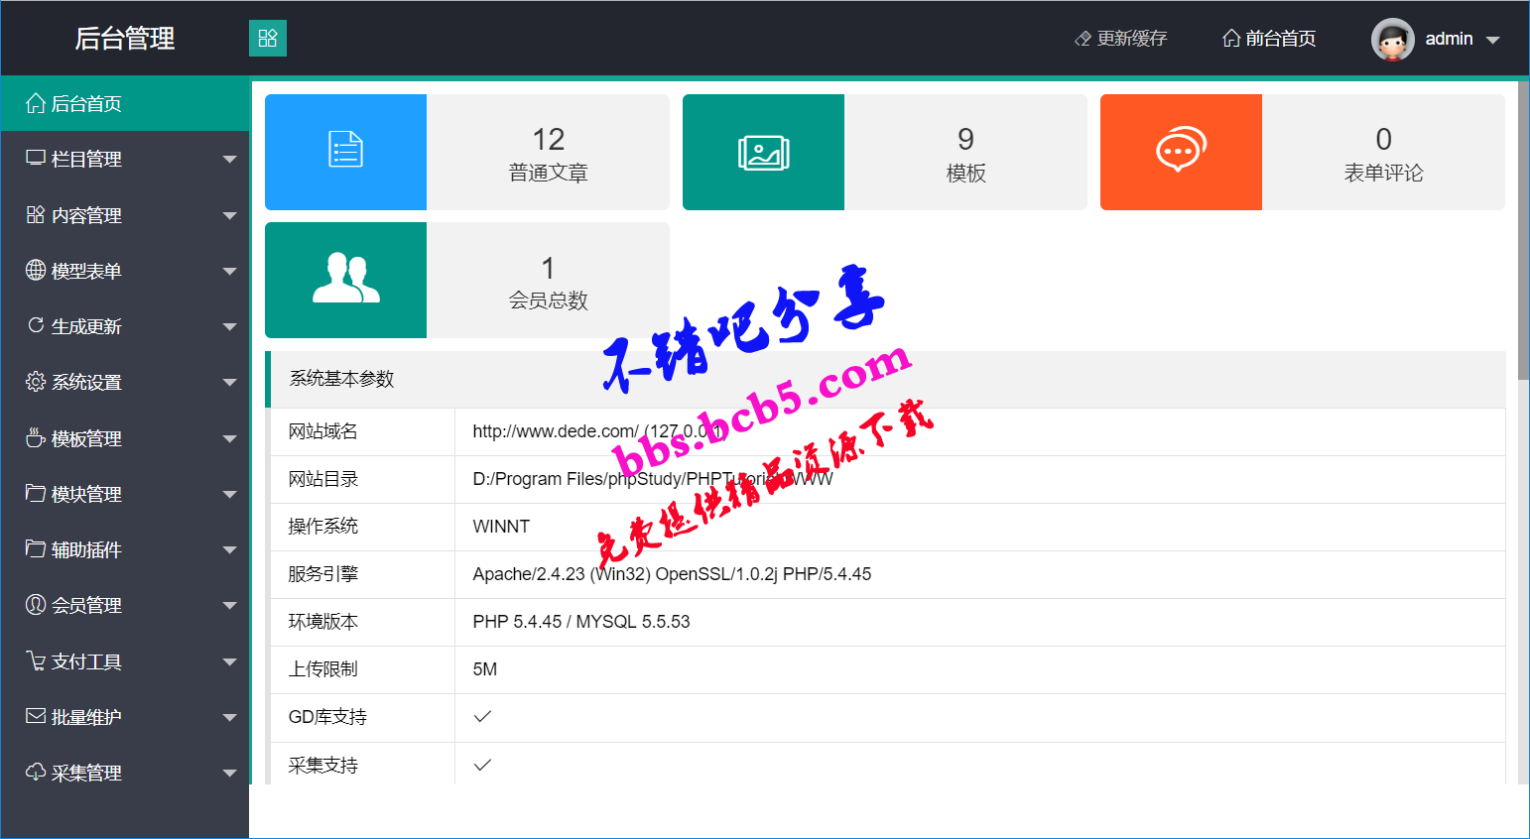
Task: Click the WINNT operating system value
Action: (501, 527)
